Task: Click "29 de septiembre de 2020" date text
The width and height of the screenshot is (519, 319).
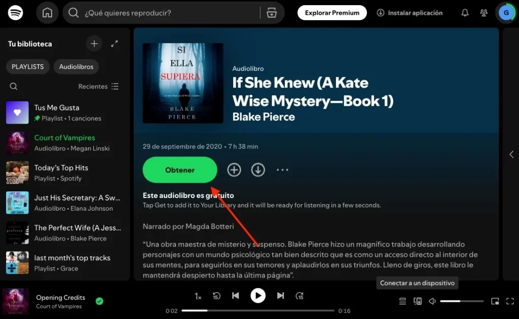Action: pos(182,146)
